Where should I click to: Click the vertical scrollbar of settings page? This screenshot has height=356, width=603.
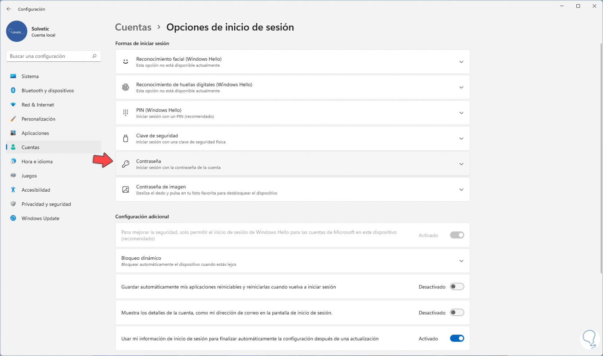click(601, 158)
